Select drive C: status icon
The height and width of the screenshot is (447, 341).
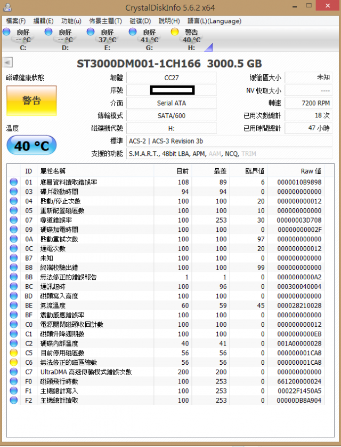pyautogui.click(x=6, y=32)
